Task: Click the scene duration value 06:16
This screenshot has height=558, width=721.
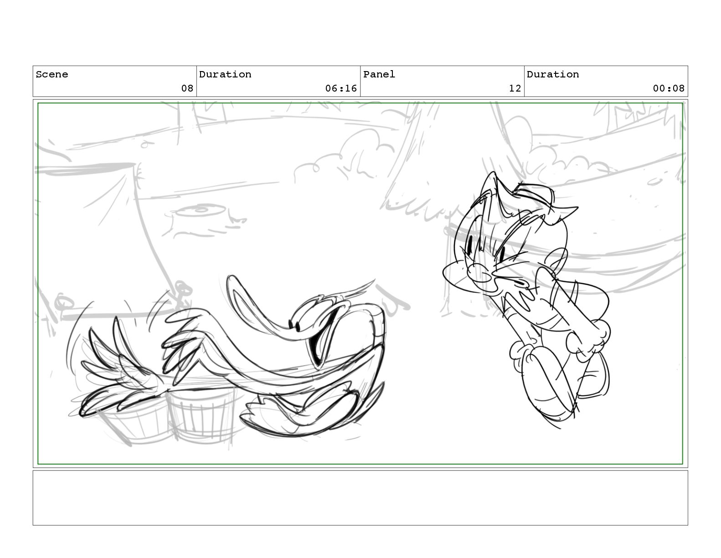Action: [341, 88]
